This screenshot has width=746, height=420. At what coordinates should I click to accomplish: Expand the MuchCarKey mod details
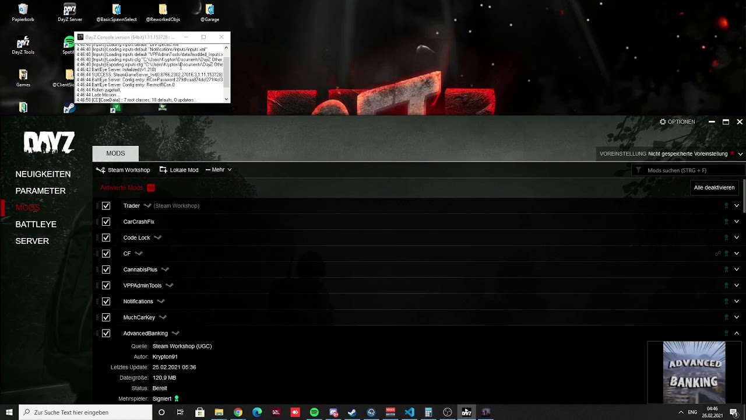coord(737,317)
